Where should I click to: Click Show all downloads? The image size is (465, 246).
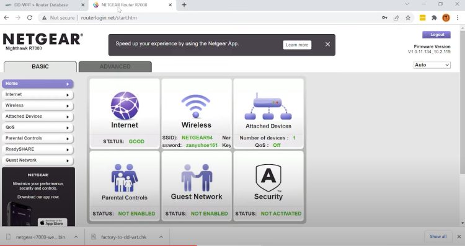(x=438, y=237)
